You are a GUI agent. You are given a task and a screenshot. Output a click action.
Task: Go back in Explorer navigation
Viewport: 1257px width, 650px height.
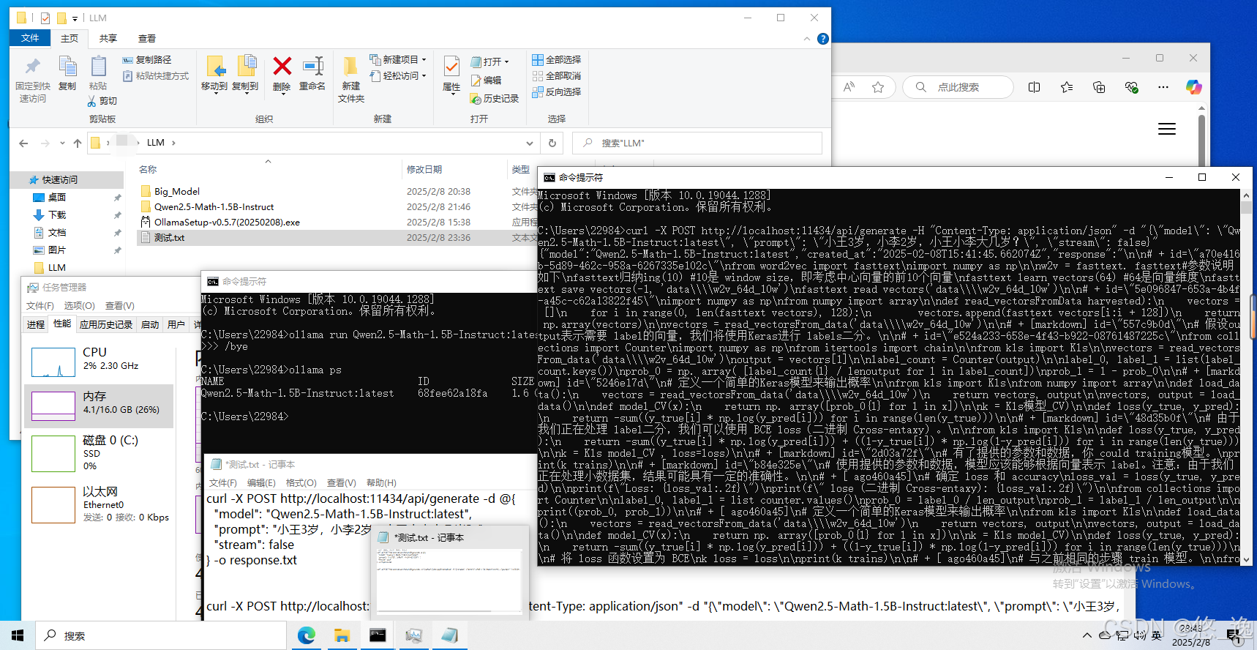click(23, 143)
